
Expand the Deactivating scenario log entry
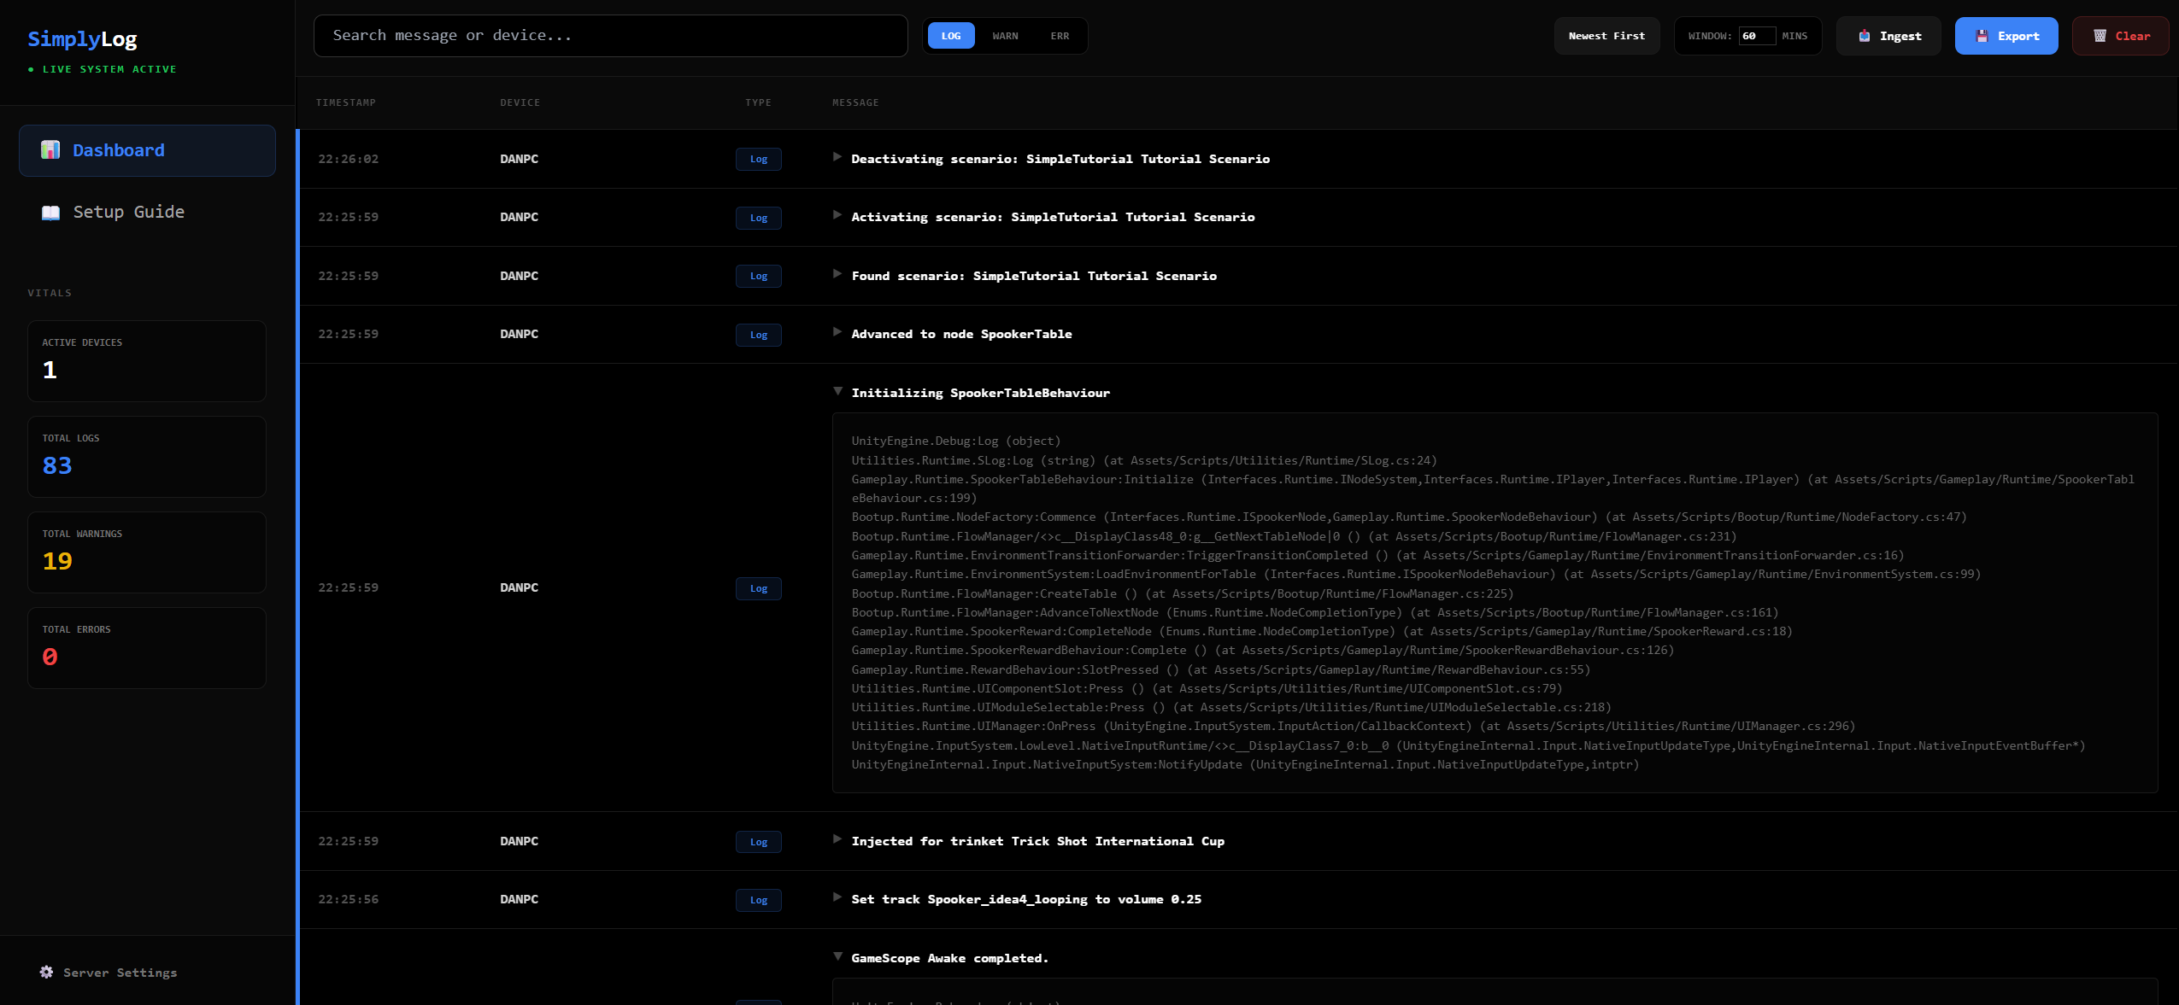pyautogui.click(x=839, y=158)
